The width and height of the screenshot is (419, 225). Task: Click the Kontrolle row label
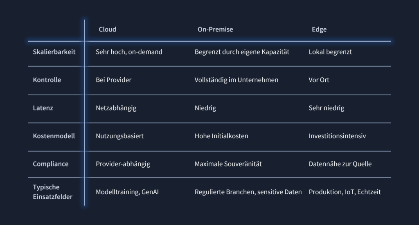pos(47,80)
